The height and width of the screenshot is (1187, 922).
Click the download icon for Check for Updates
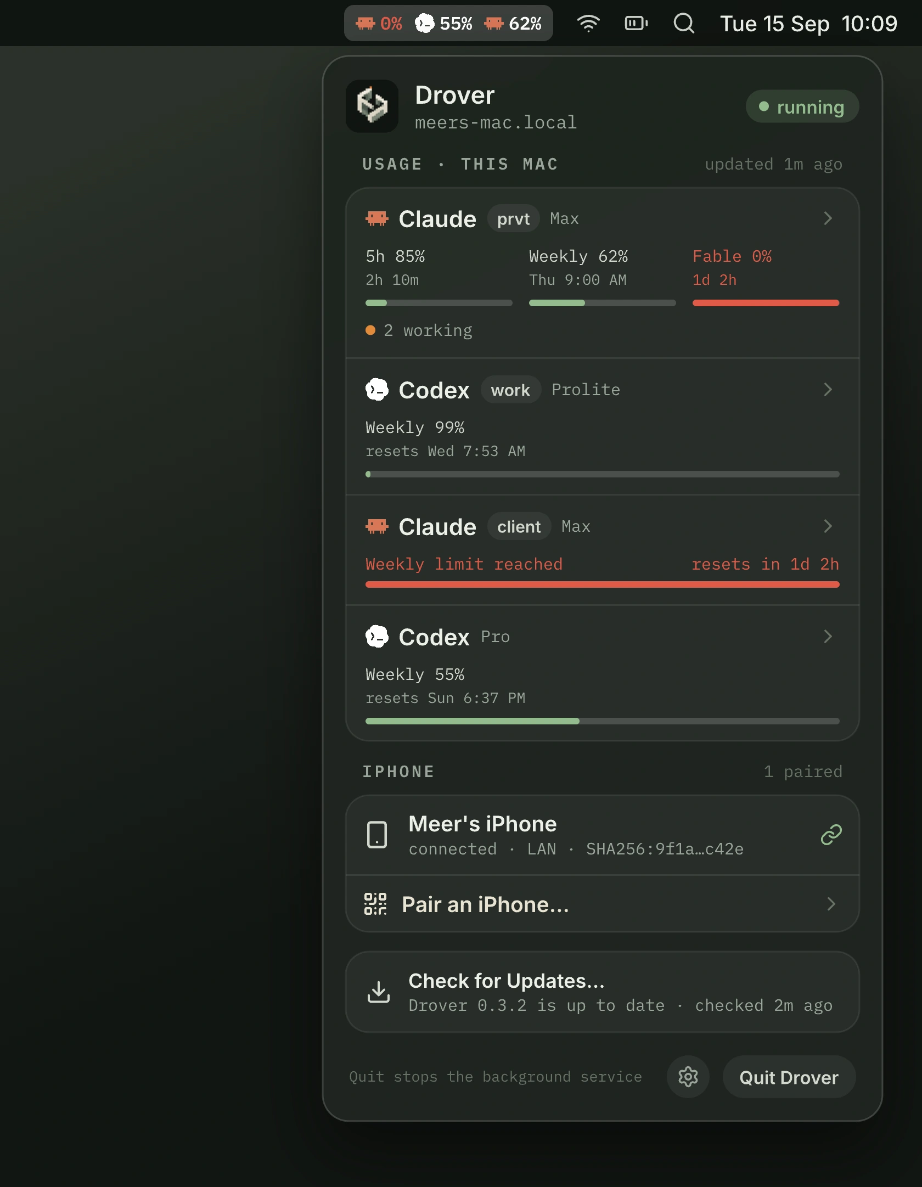click(x=379, y=992)
